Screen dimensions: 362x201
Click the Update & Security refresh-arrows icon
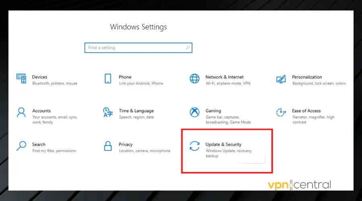[x=195, y=146]
